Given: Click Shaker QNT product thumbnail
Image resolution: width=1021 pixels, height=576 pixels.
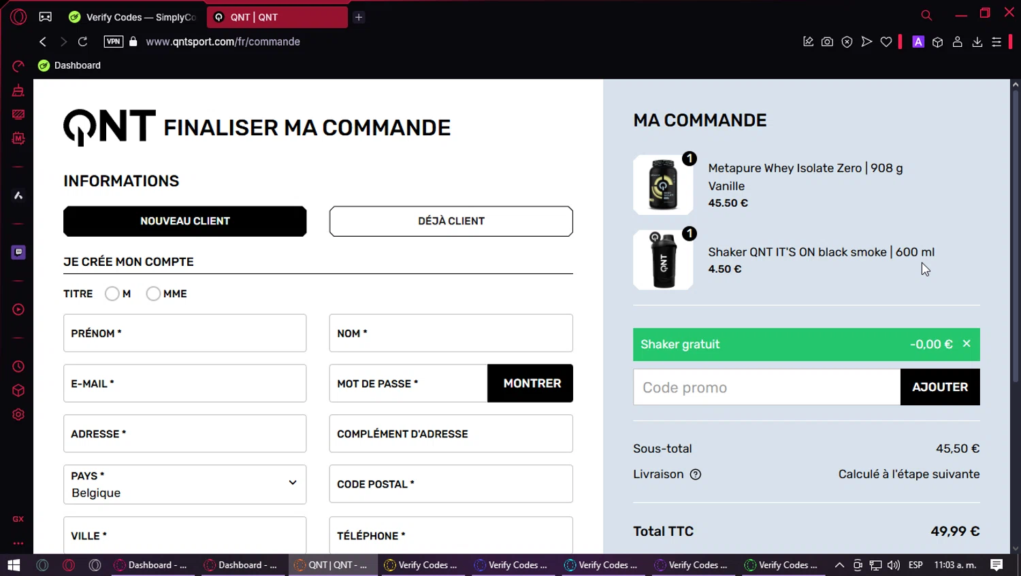Looking at the screenshot, I should click(x=663, y=260).
